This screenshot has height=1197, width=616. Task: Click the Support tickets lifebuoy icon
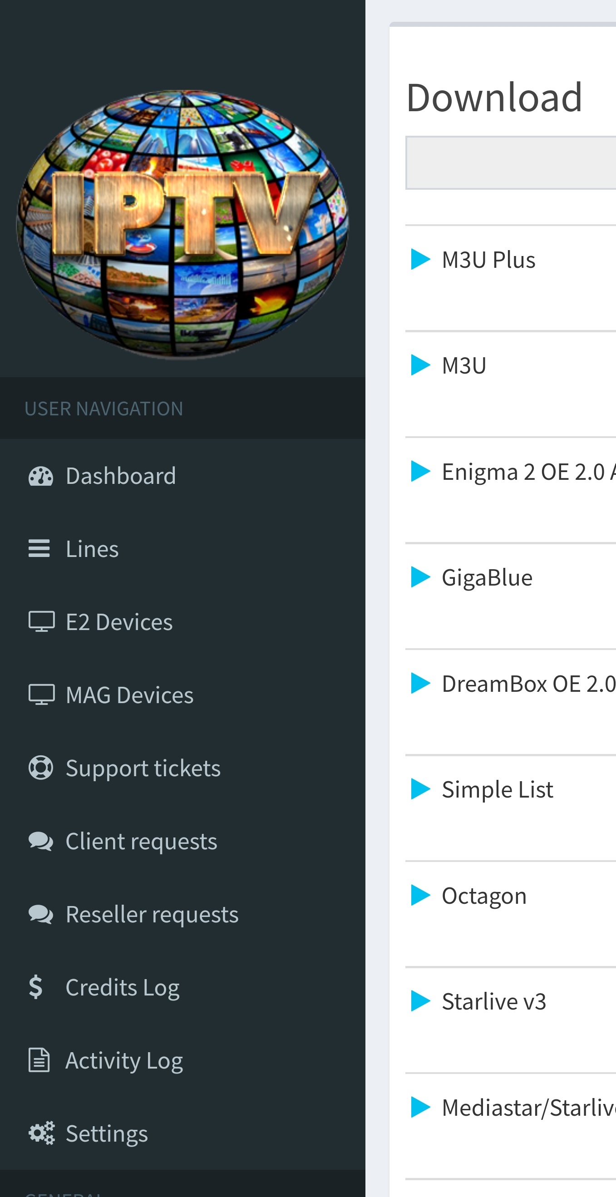click(x=41, y=768)
